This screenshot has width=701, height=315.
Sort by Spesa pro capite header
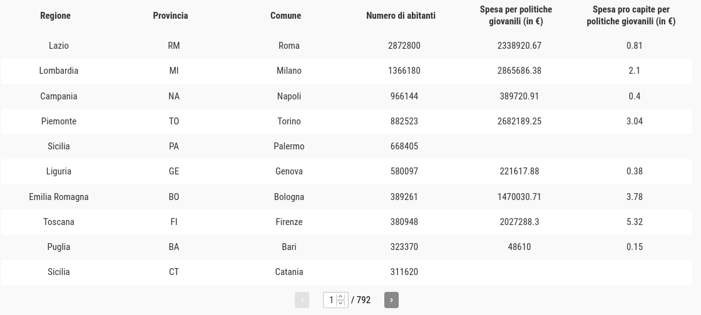[x=631, y=15]
